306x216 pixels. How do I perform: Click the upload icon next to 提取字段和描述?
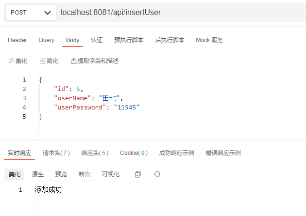pos(73,61)
